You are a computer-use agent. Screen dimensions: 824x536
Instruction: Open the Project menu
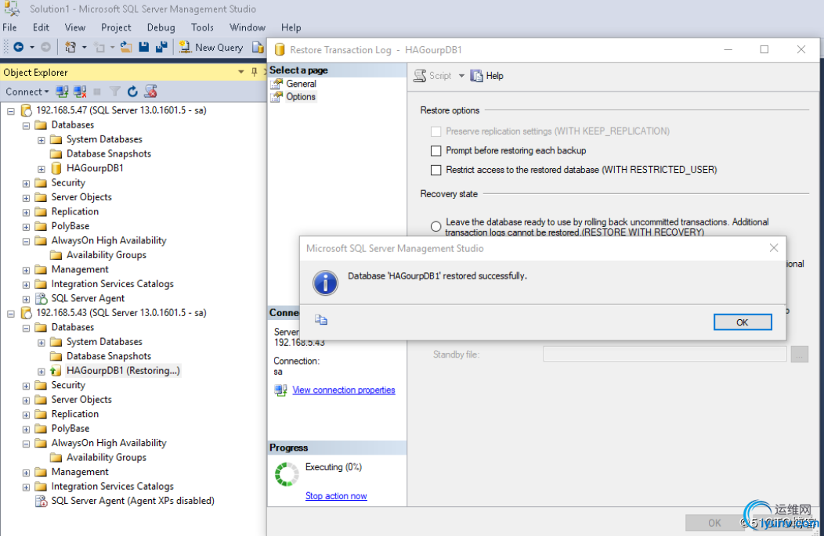click(116, 27)
